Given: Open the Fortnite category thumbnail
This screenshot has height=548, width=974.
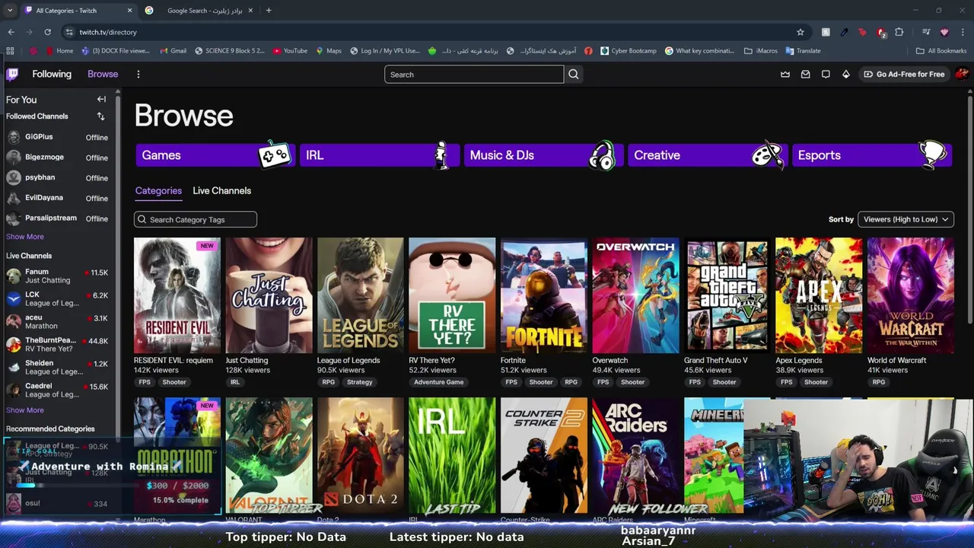Looking at the screenshot, I should pos(544,295).
